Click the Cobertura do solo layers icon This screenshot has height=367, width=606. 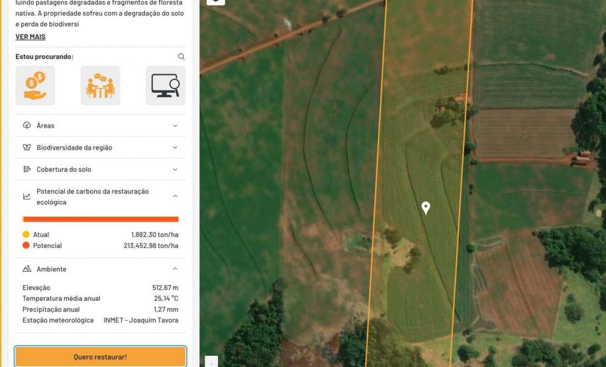click(26, 169)
